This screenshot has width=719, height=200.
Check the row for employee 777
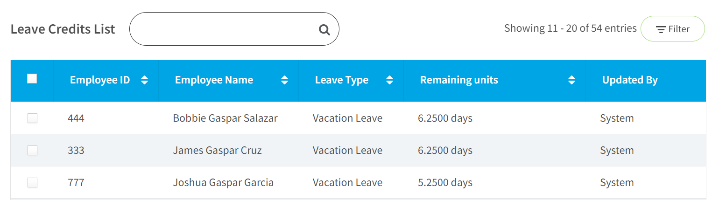[x=32, y=182]
